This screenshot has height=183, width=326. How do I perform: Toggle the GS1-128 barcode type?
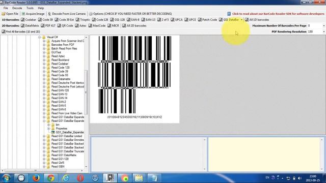coord(118,20)
